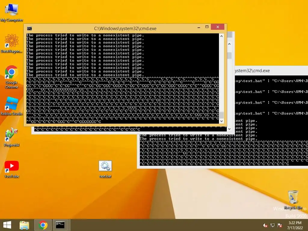Open the clock showing 3:22 PM
Screen dimensions: 308x231
tap(295, 225)
